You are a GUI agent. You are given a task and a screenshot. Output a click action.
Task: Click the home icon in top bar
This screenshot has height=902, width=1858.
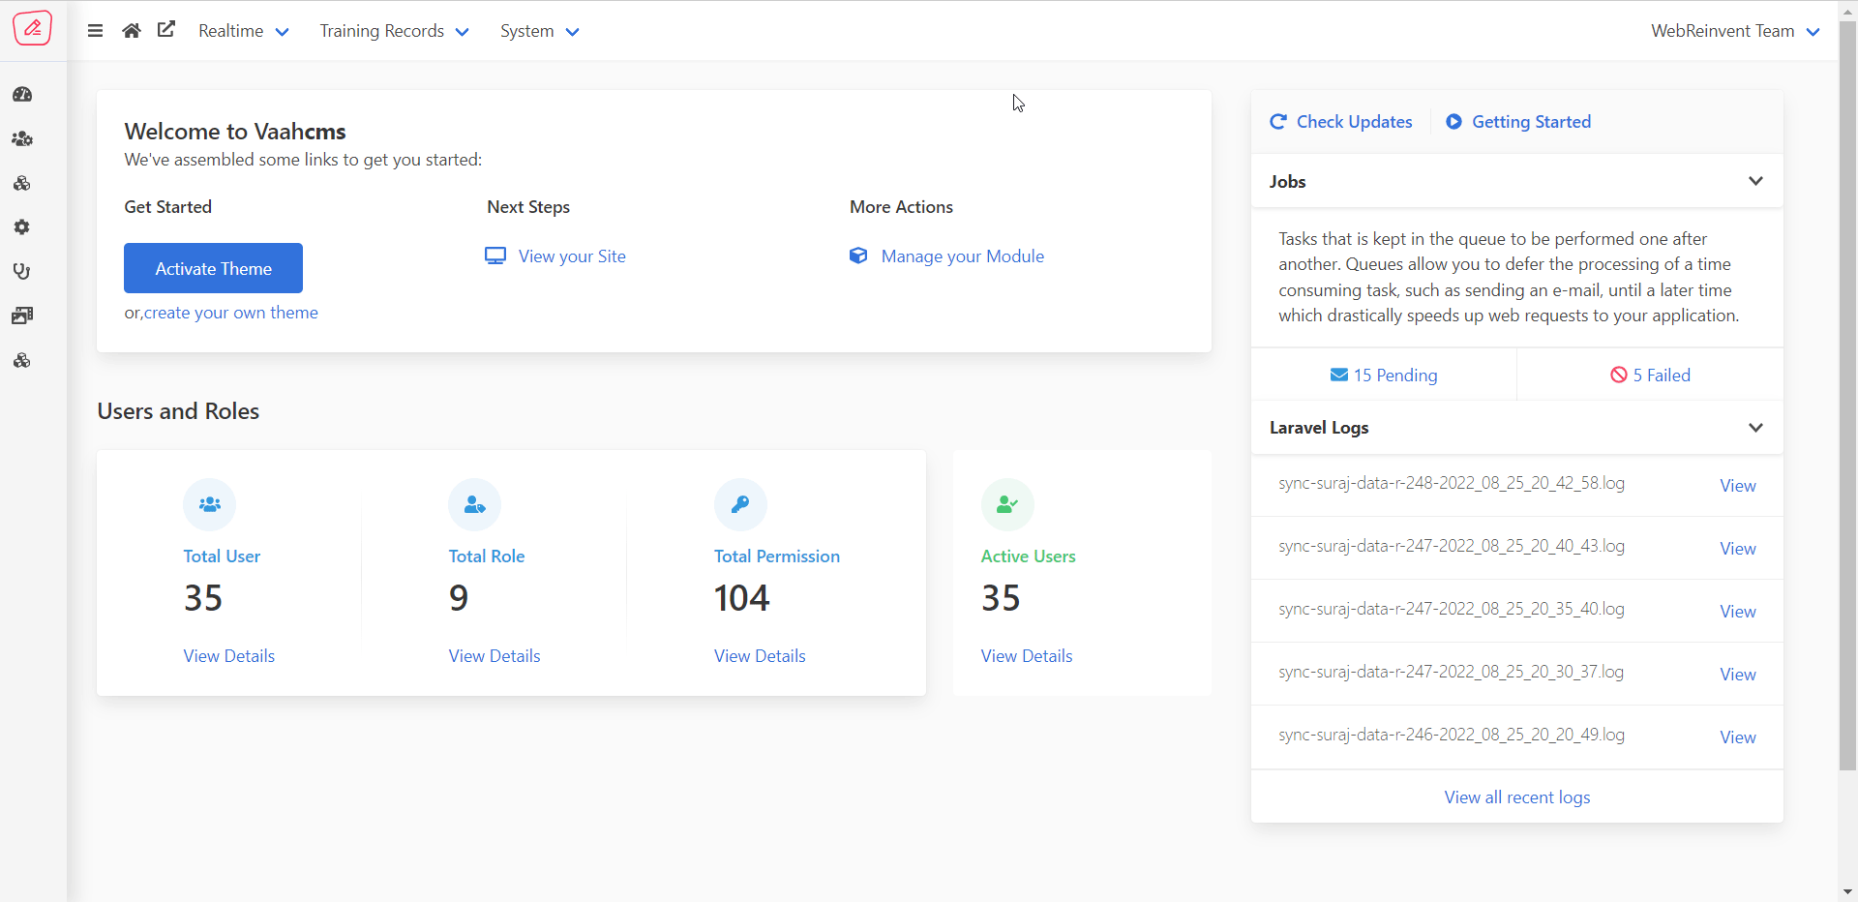tap(132, 31)
